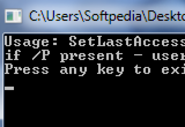Click the truncated "exi" text at line end
Image resolution: width=185 pixels, height=127 pixels.
[x=173, y=70]
